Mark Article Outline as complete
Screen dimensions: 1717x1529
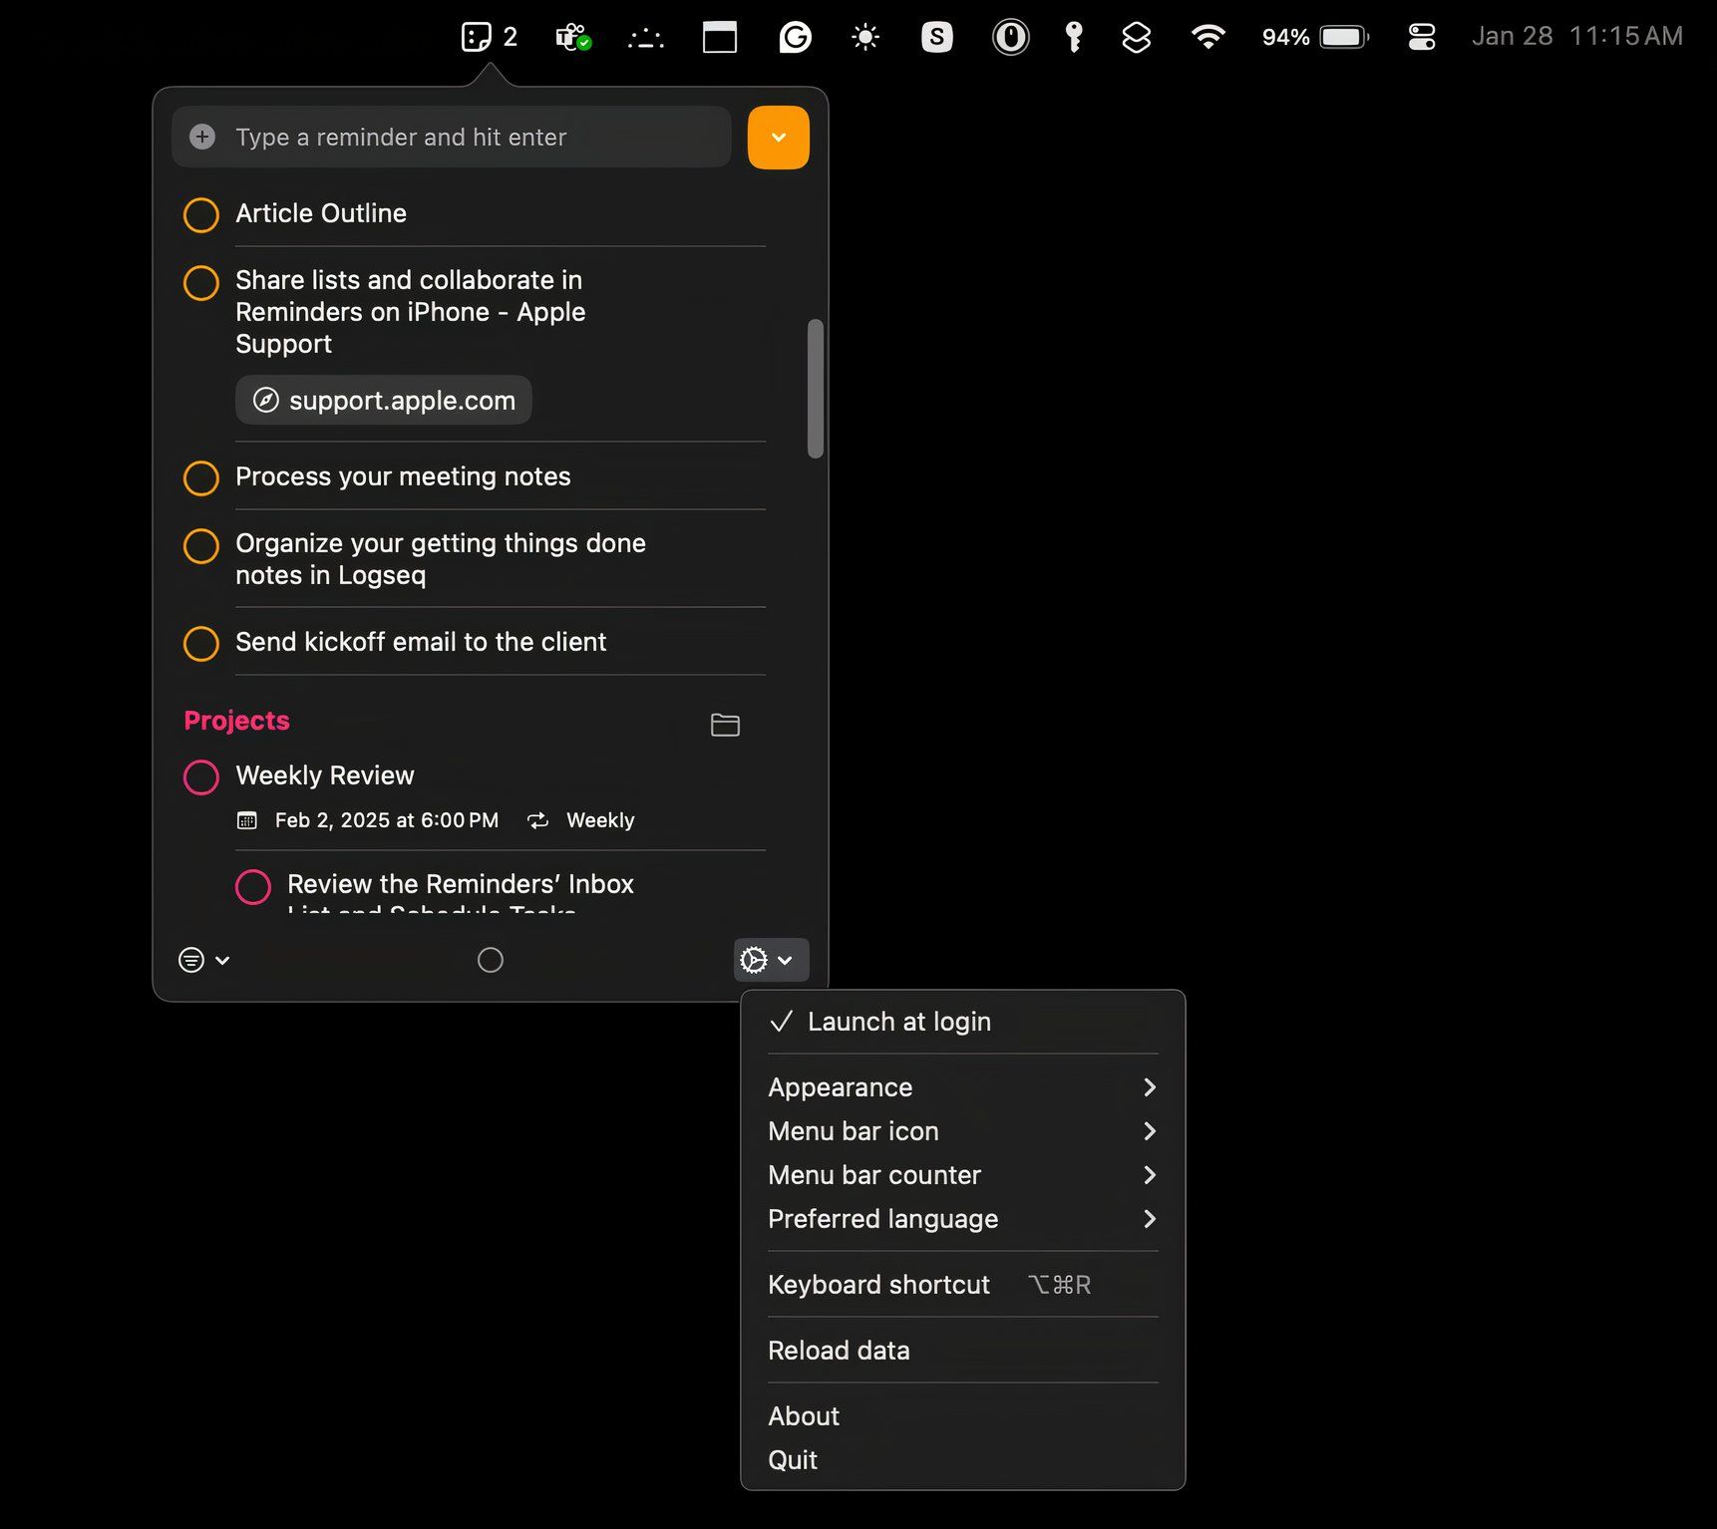coord(201,214)
